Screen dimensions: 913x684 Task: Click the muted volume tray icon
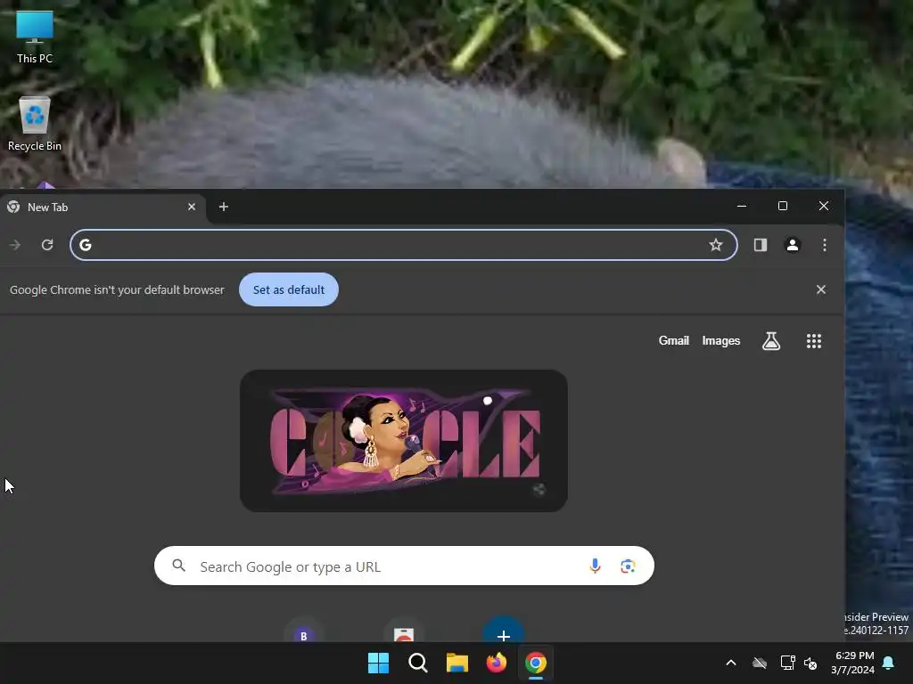(810, 663)
